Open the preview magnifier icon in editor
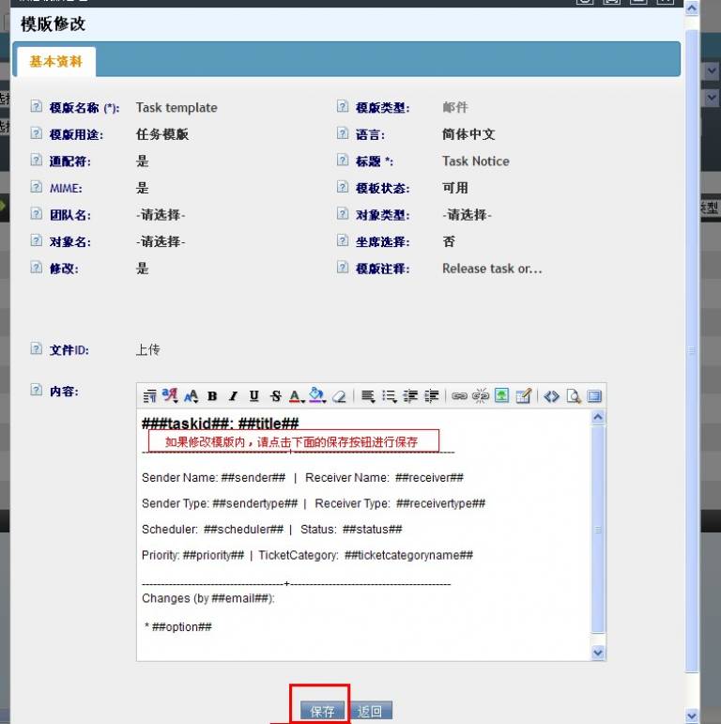The image size is (721, 724). (573, 396)
